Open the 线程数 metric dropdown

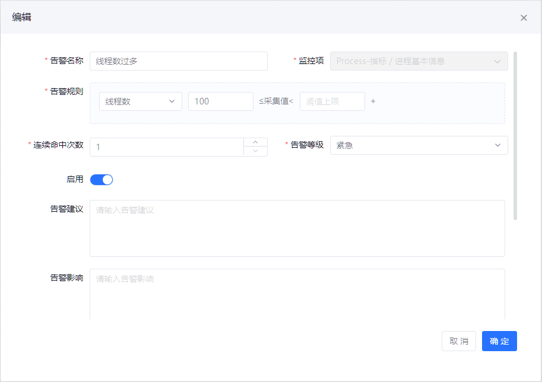pos(140,101)
